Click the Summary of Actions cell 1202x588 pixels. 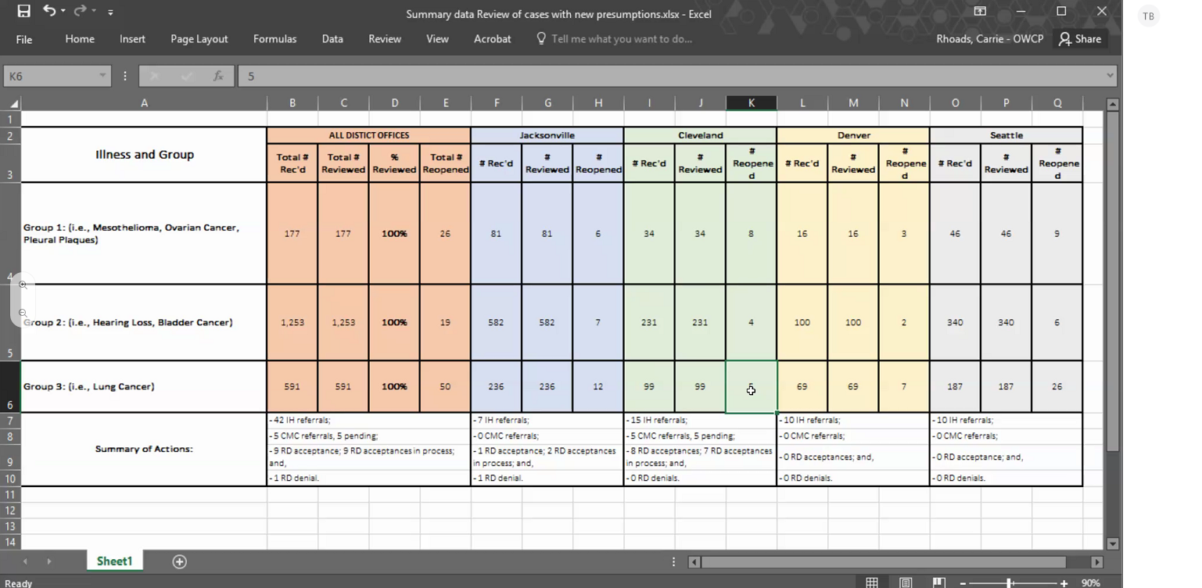(144, 449)
